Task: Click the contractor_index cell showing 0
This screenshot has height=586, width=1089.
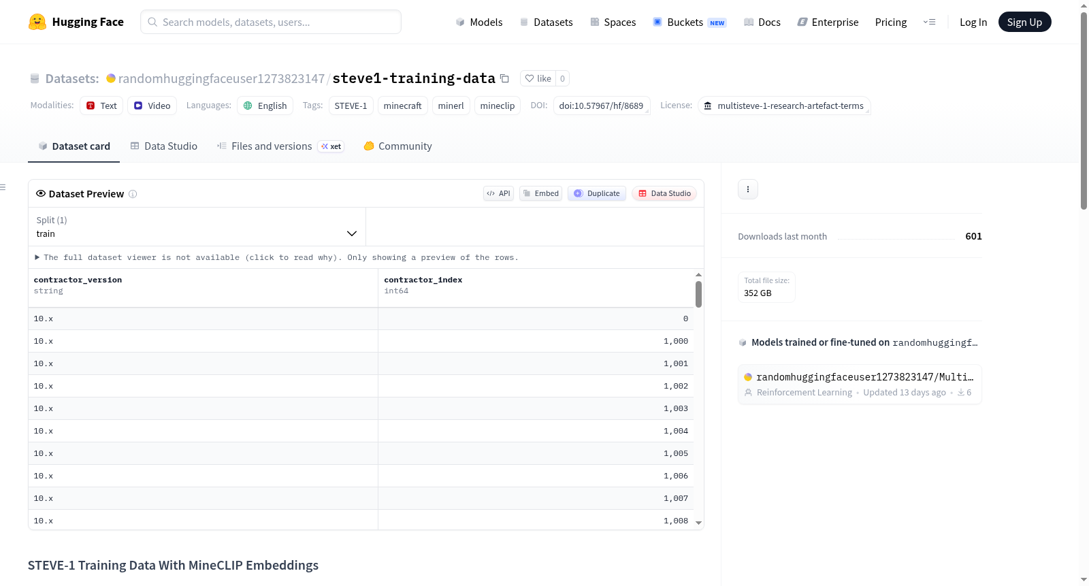Action: pos(536,319)
